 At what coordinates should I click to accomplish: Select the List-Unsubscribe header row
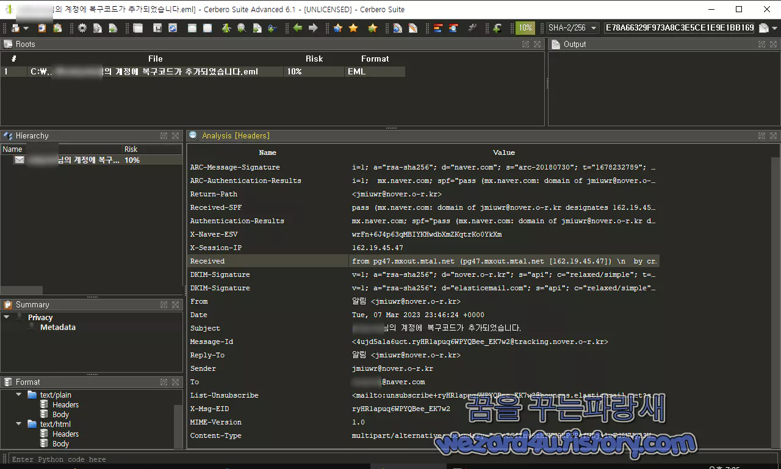click(x=423, y=395)
